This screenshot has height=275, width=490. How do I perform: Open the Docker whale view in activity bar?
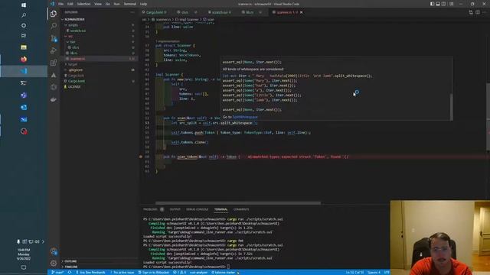(54, 99)
